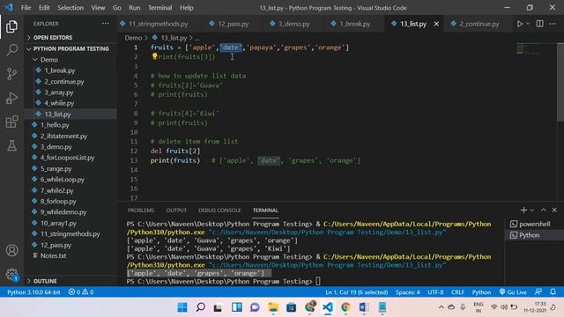564x317 pixels.
Task: Click the editor minimap preview
Action: tap(535, 49)
